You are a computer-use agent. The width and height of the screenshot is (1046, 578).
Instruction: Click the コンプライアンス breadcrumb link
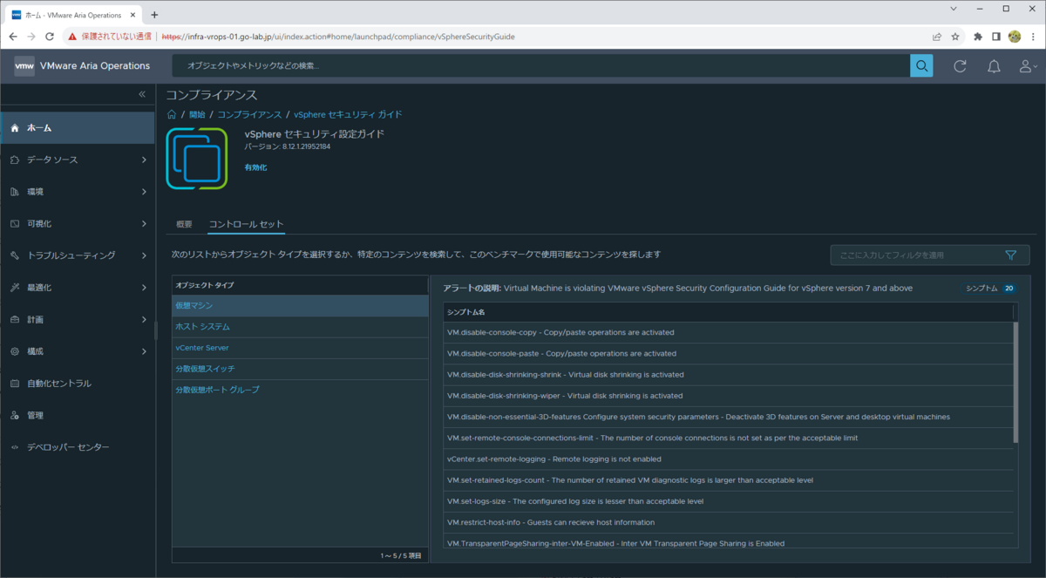[249, 114]
